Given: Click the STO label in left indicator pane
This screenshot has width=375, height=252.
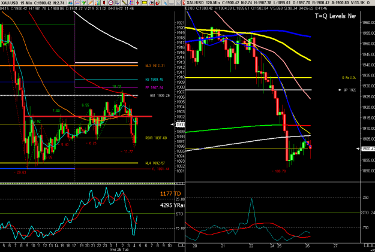Looking at the screenshot, I should pos(179,214).
